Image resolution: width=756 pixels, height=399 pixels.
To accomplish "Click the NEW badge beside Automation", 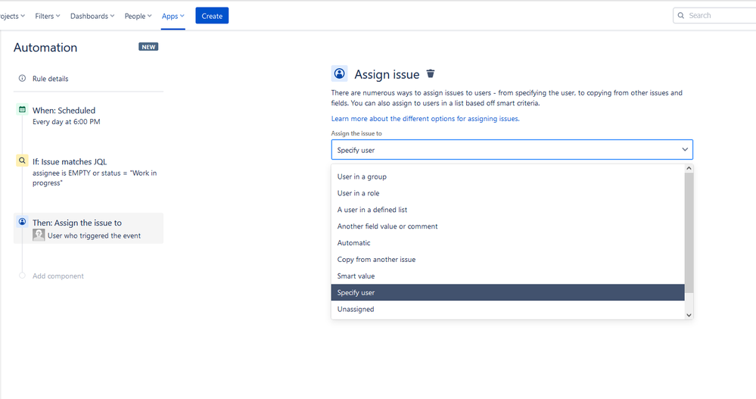I will (x=148, y=47).
